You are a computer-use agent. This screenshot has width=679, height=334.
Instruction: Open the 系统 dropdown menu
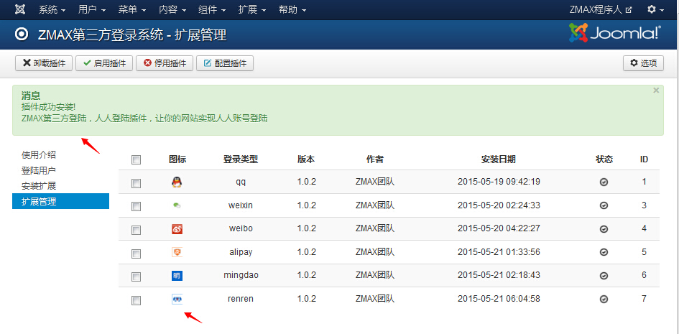coord(52,9)
